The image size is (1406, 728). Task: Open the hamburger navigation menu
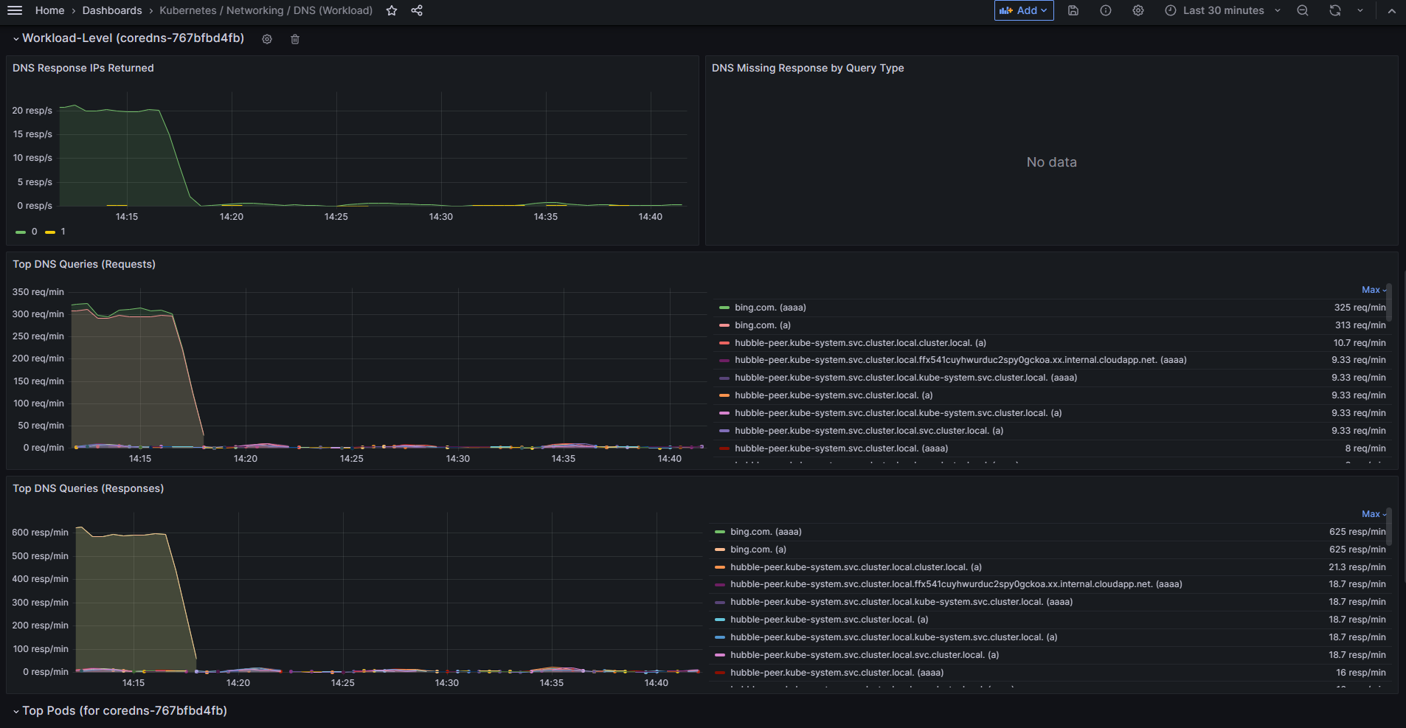click(x=15, y=10)
